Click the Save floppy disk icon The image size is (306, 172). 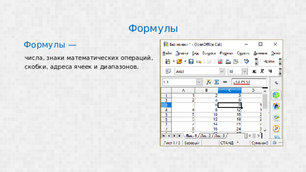click(191, 62)
